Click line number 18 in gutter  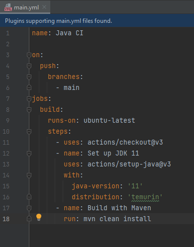coord(6,219)
